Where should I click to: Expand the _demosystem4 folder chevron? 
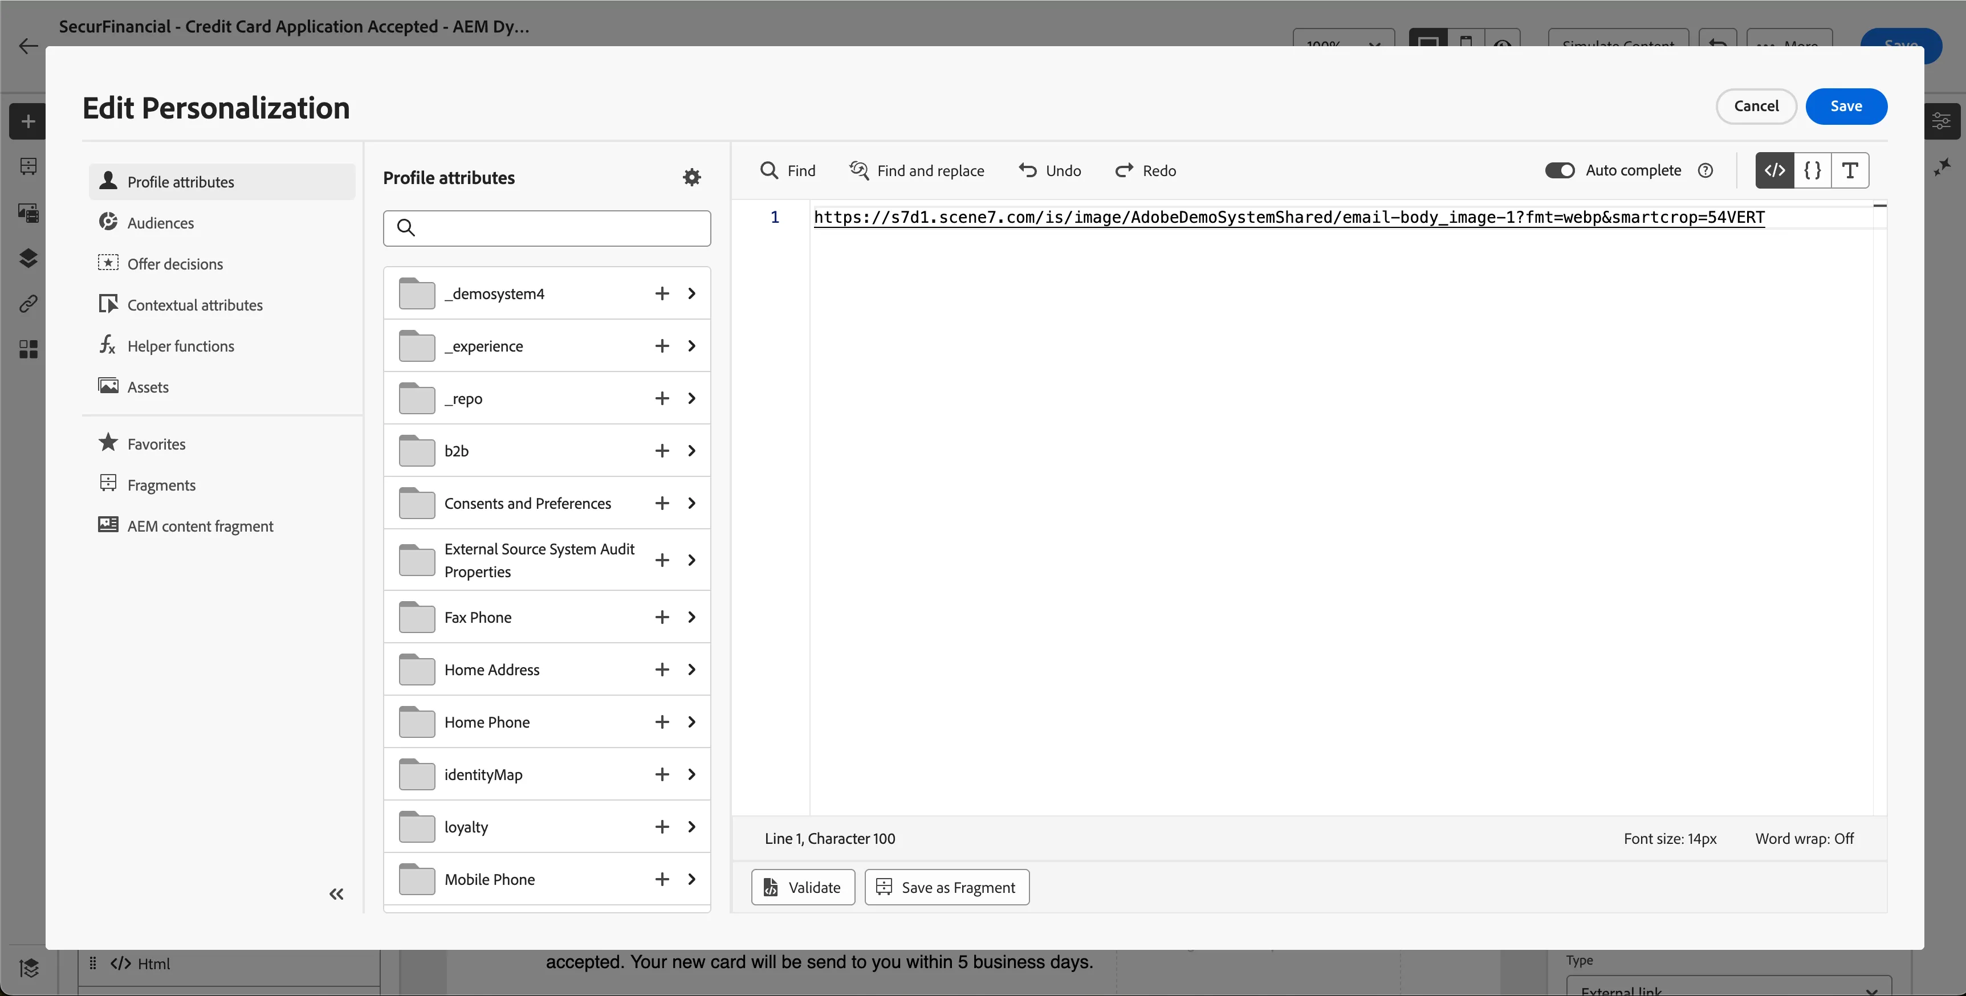pos(691,293)
